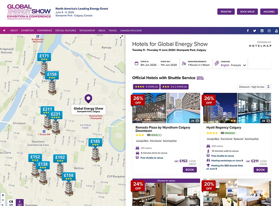Click the Global Energy Show logo

click(29, 12)
